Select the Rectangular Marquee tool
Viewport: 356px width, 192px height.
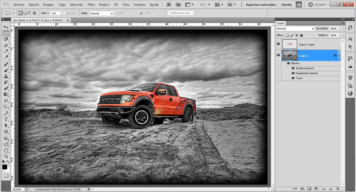[x=6, y=33]
